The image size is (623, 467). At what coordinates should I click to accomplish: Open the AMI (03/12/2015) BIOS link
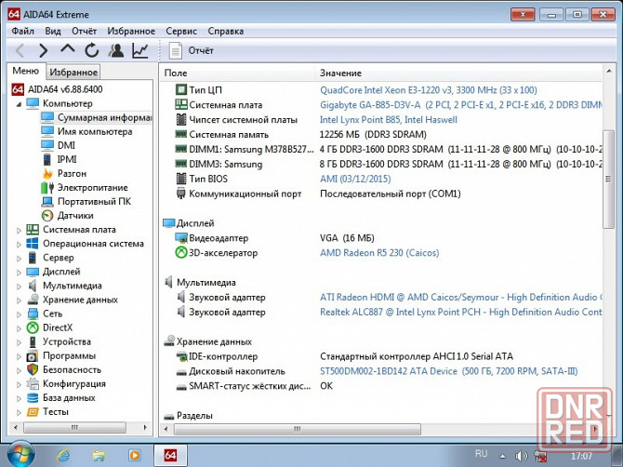point(355,179)
